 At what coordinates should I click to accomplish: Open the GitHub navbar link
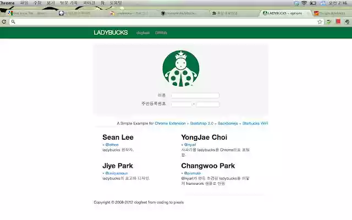tap(161, 33)
